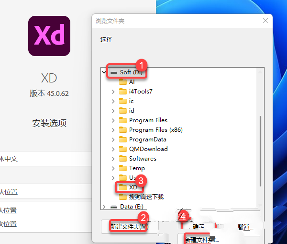Click the ProgramData folder icon

click(x=123, y=139)
